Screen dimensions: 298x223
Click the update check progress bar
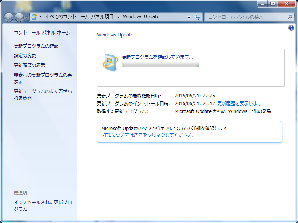[x=161, y=65]
